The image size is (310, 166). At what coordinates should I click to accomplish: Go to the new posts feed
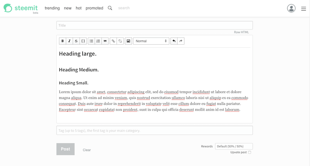click(68, 8)
